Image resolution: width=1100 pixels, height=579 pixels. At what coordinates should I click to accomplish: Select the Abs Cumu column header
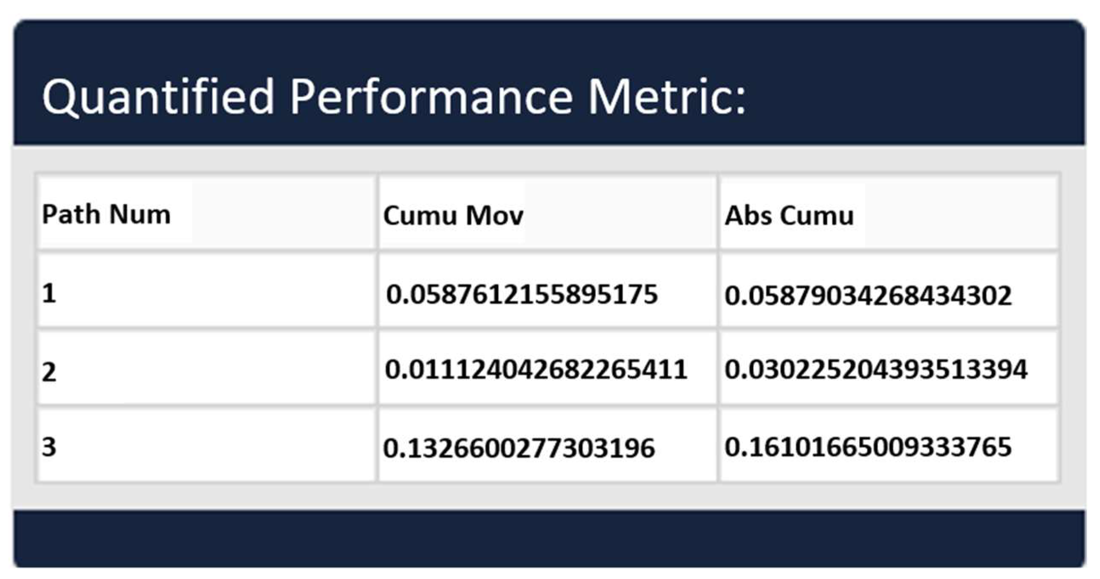(789, 215)
